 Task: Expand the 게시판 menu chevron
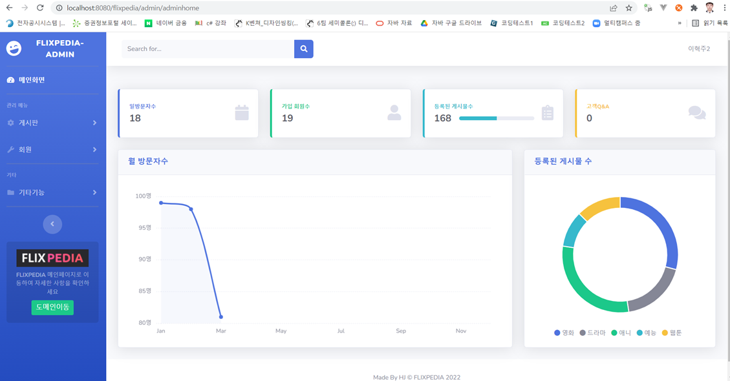[94, 123]
